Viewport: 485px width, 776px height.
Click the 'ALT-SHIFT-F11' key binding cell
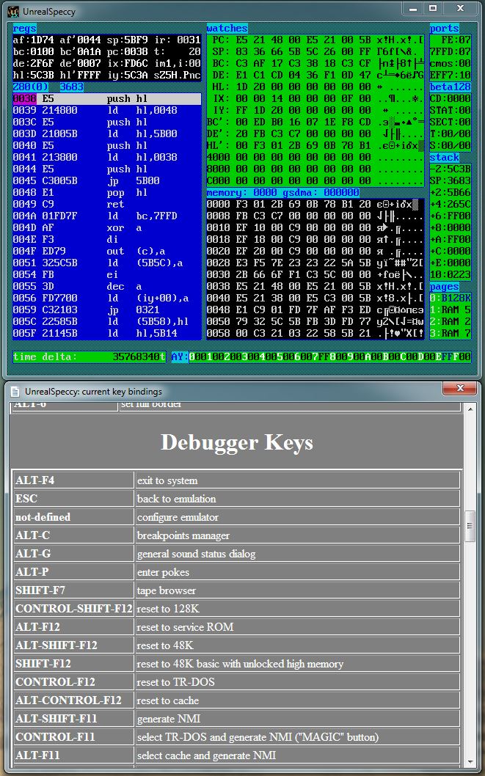73,719
